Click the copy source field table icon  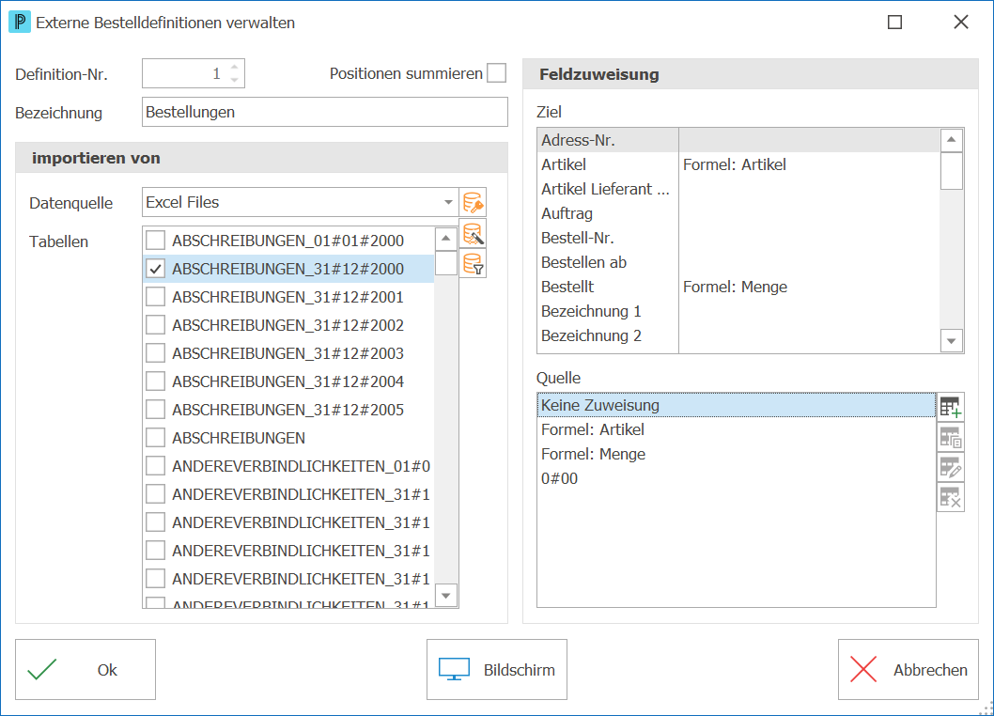(x=950, y=437)
